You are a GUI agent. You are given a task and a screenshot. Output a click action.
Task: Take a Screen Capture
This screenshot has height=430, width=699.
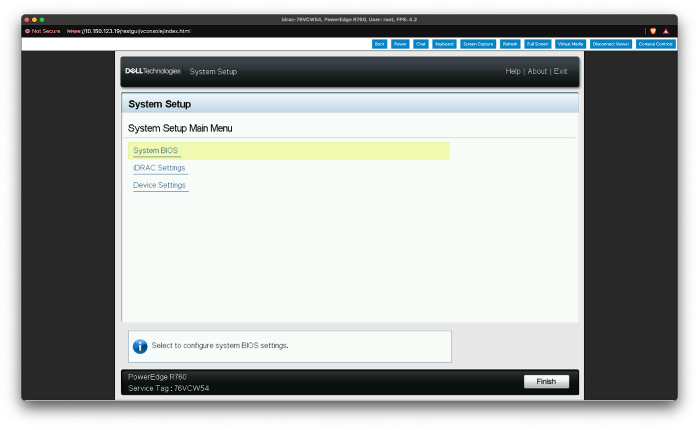(478, 44)
